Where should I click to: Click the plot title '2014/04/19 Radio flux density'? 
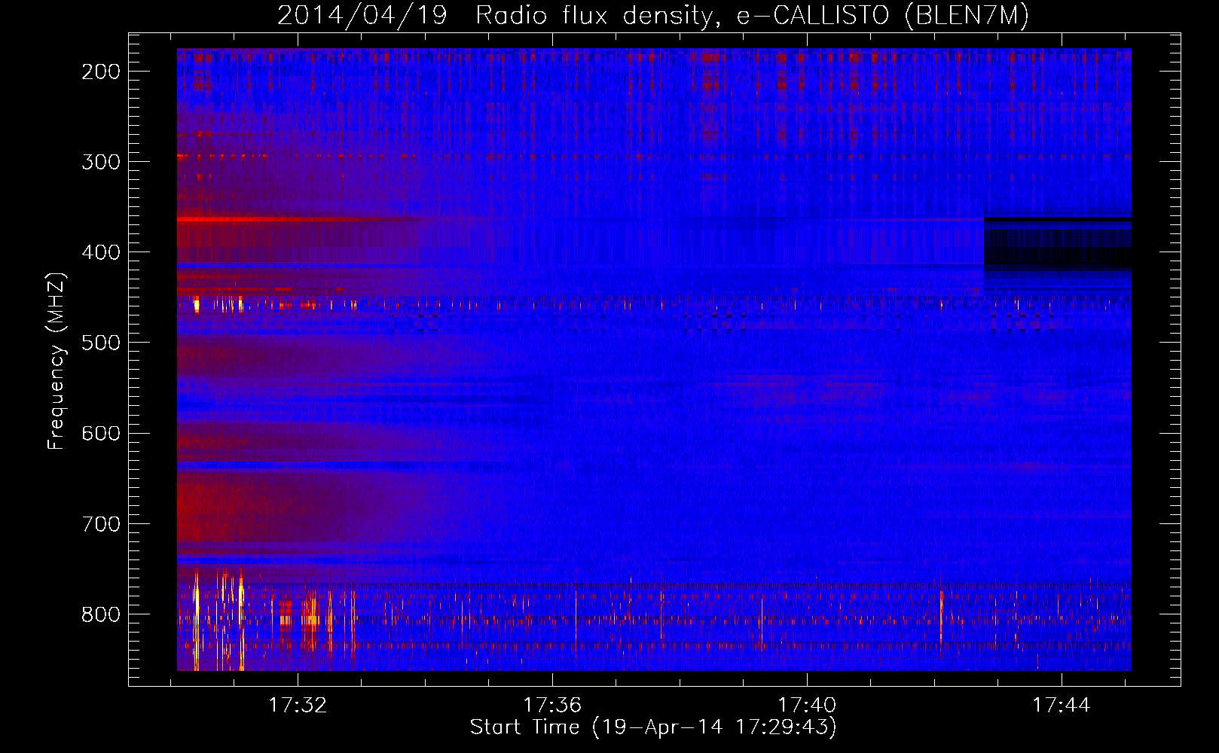click(x=653, y=15)
